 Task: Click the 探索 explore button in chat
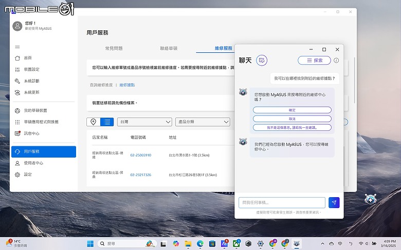pos(314,60)
